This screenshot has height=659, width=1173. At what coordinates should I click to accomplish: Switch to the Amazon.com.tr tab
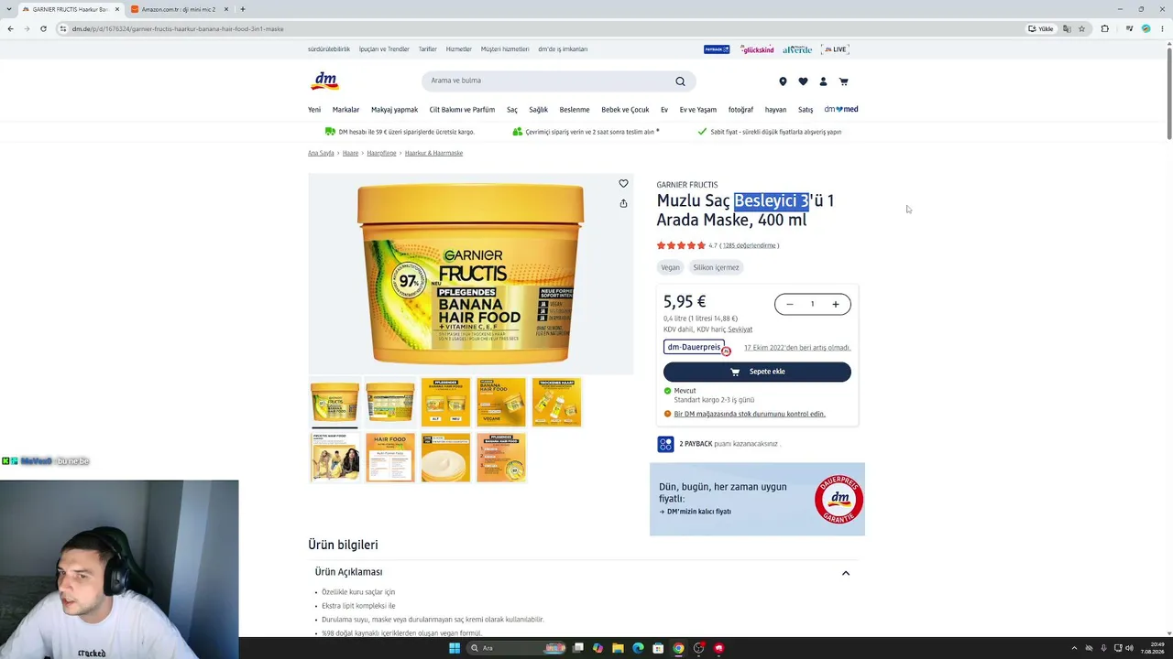tap(179, 9)
